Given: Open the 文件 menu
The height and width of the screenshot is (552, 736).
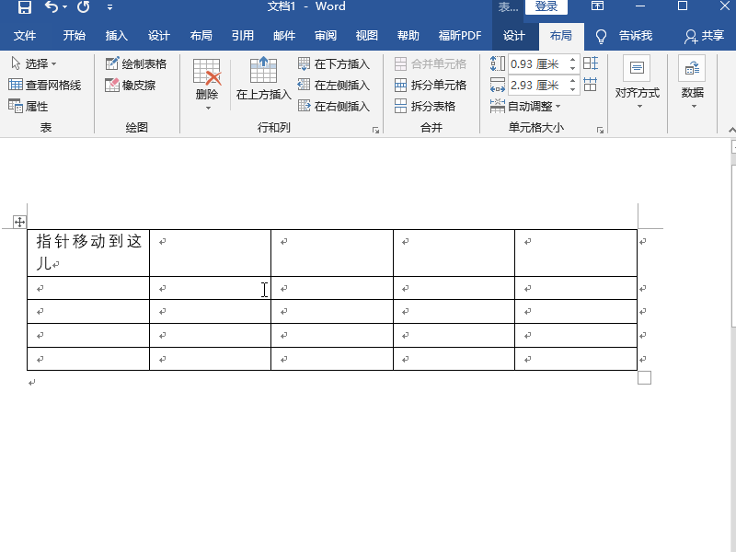Looking at the screenshot, I should pos(25,36).
